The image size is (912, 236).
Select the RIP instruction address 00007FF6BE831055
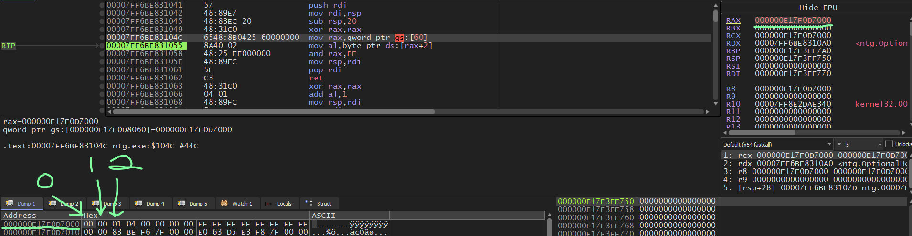(x=145, y=46)
